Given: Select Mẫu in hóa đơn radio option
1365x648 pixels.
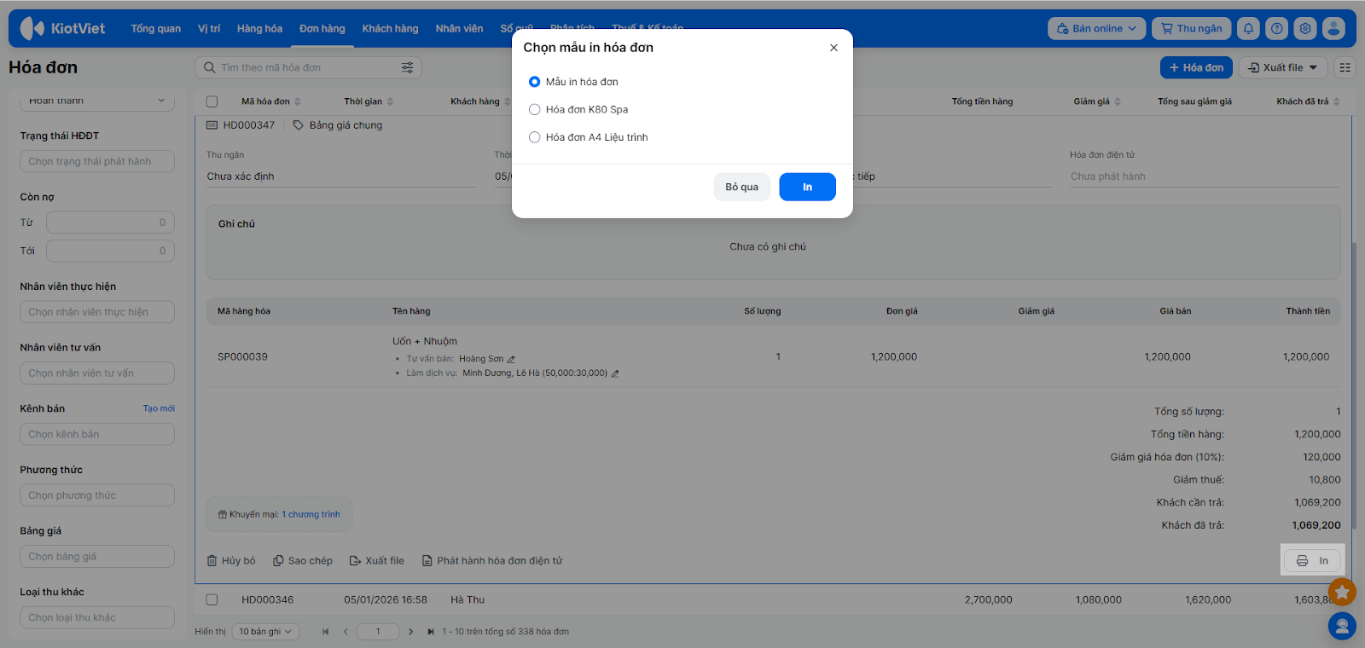Looking at the screenshot, I should tap(534, 82).
